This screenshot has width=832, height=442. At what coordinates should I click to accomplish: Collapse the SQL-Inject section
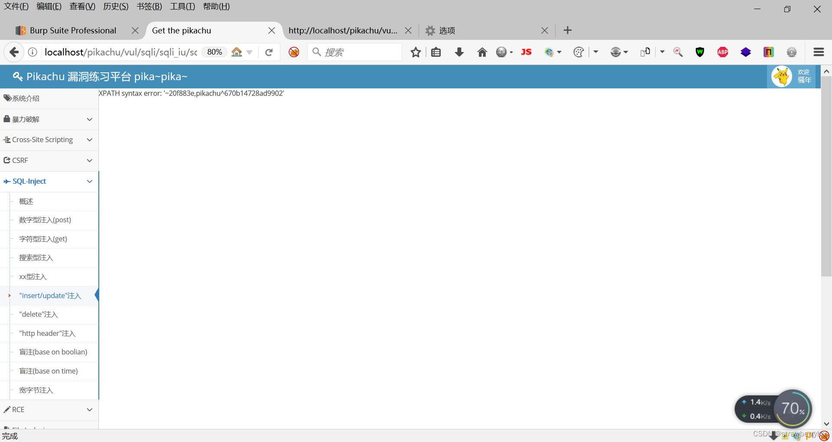click(x=90, y=181)
